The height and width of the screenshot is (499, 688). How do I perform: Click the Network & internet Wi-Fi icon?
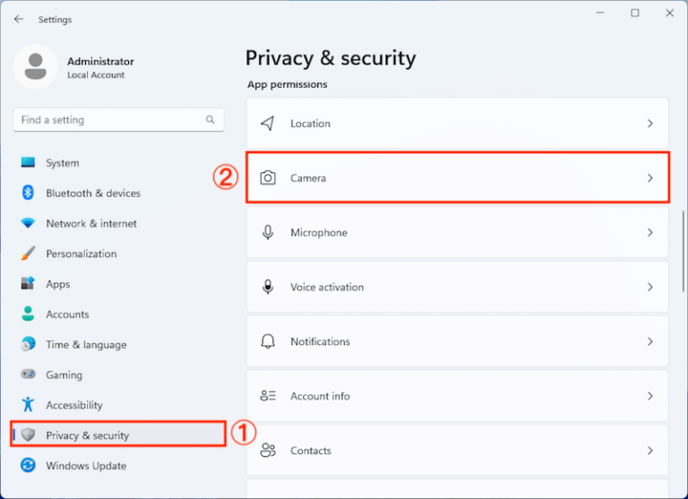click(28, 224)
